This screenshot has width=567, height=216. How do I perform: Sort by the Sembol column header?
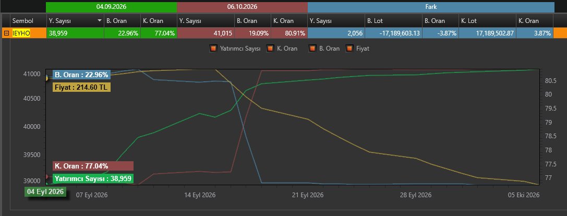click(x=28, y=21)
